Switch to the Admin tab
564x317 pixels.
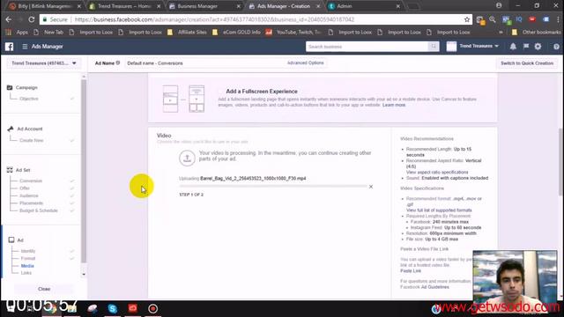pyautogui.click(x=364, y=6)
